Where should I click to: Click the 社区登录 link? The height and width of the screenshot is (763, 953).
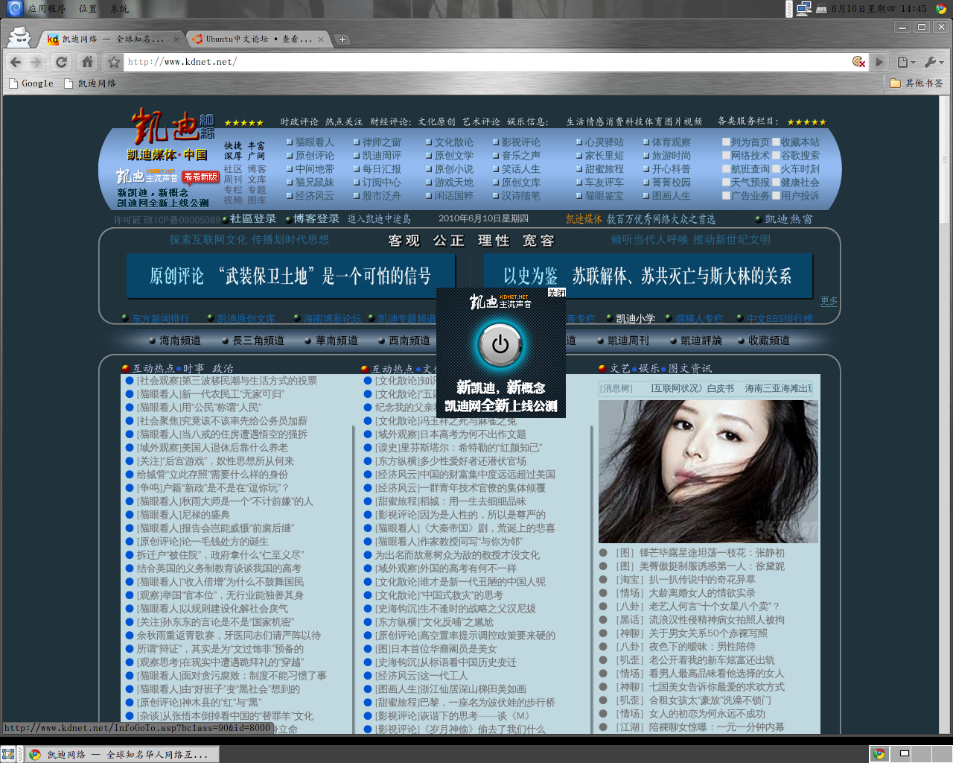tap(252, 218)
